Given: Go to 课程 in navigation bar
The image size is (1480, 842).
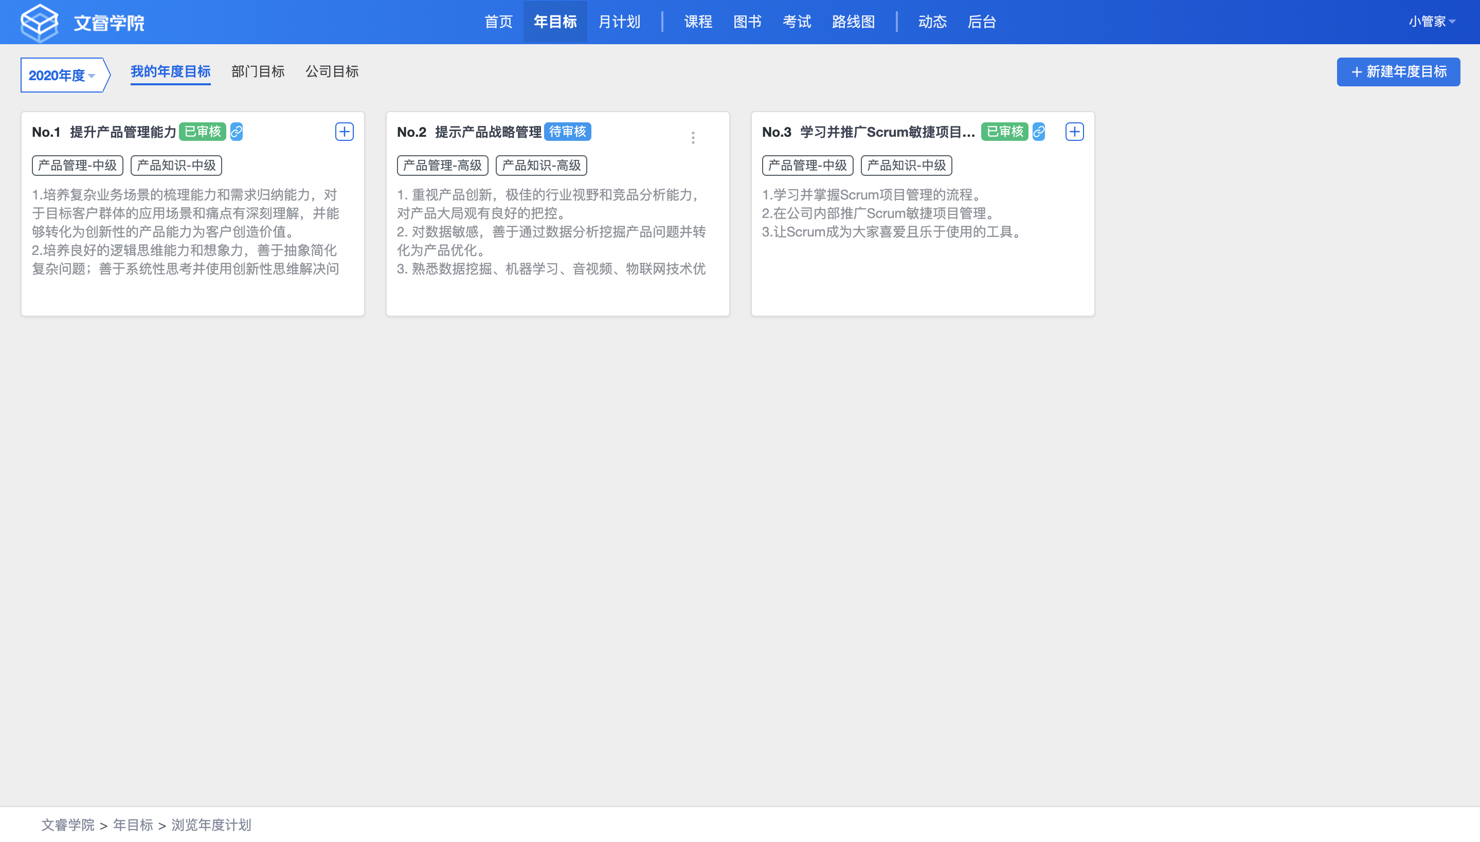Looking at the screenshot, I should (698, 22).
